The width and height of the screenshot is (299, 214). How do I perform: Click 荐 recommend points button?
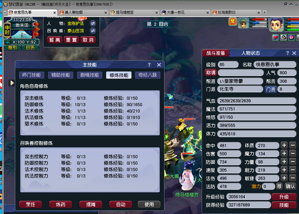tap(279, 187)
